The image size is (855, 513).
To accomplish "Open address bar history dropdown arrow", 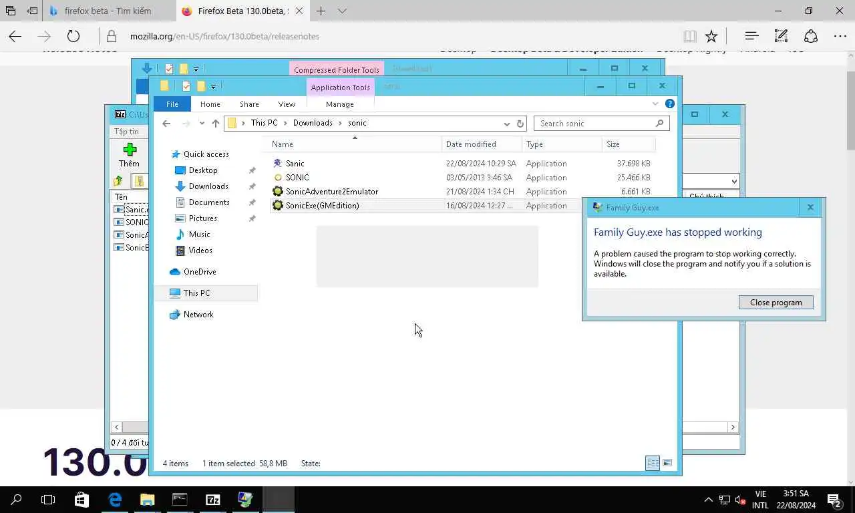I will tap(506, 124).
